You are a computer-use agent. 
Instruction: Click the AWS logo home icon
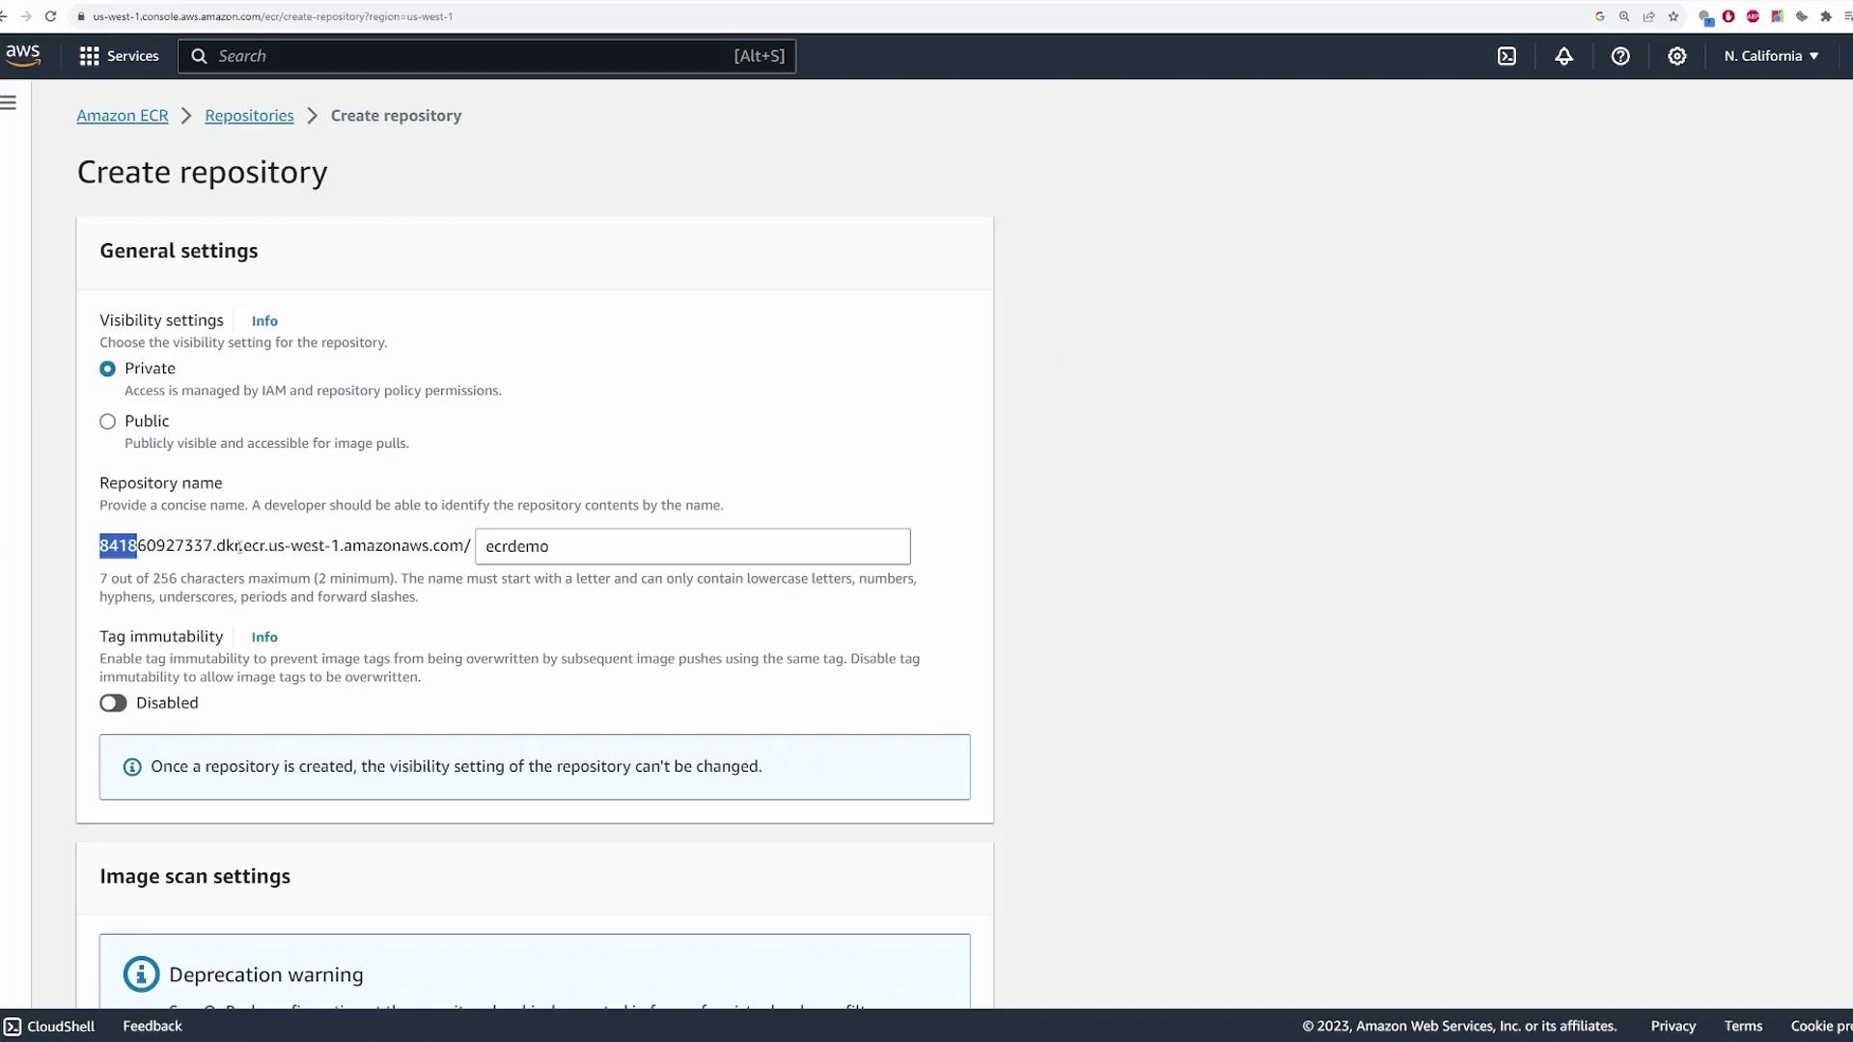pyautogui.click(x=23, y=56)
